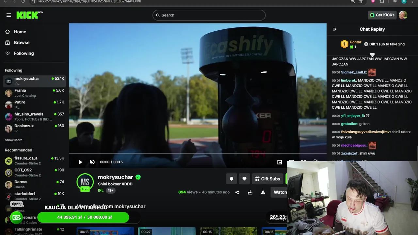Open browser extensions puzzle icon
Viewport: 418px width, 235px height.
coord(382,1)
